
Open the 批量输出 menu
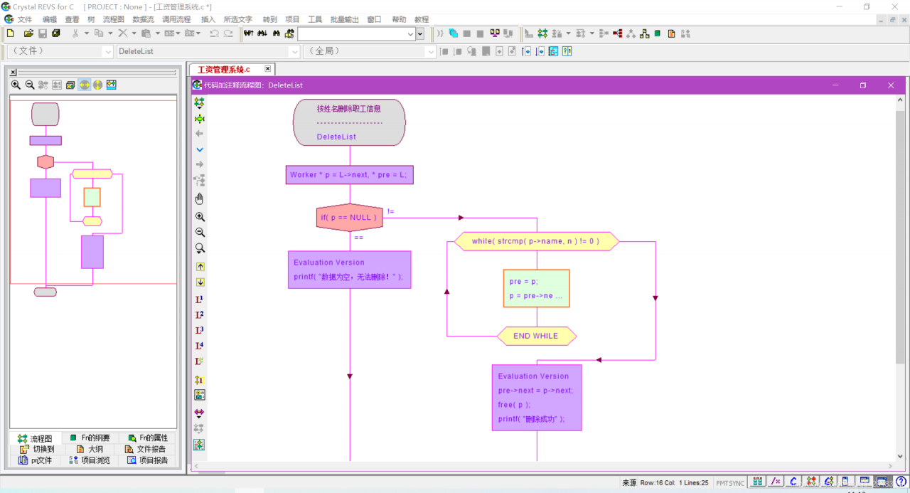pyautogui.click(x=344, y=19)
